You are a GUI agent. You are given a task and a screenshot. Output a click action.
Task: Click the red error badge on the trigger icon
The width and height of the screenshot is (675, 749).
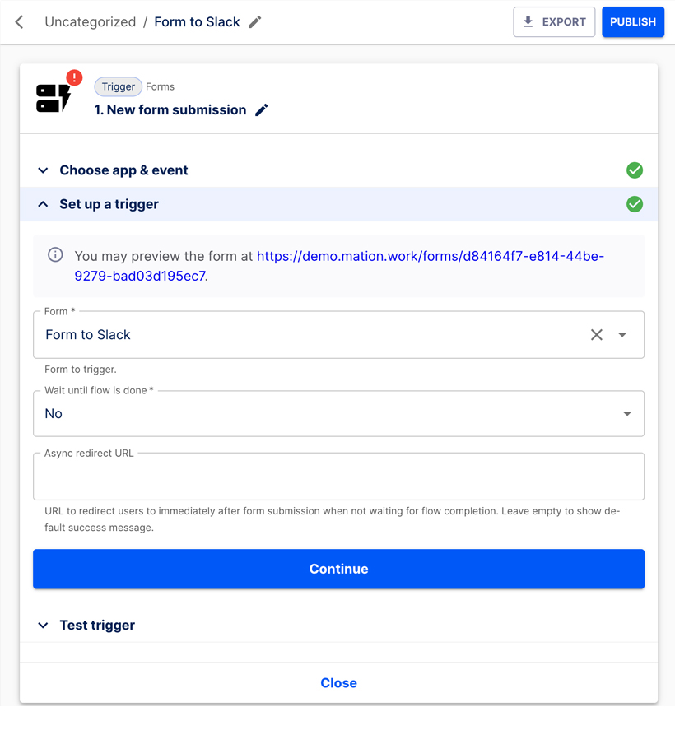pos(73,77)
